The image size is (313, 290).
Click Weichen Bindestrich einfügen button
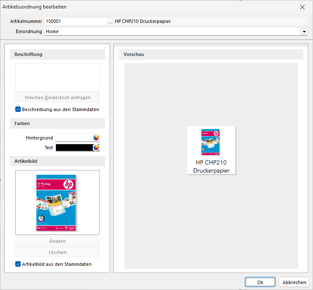tap(58, 98)
